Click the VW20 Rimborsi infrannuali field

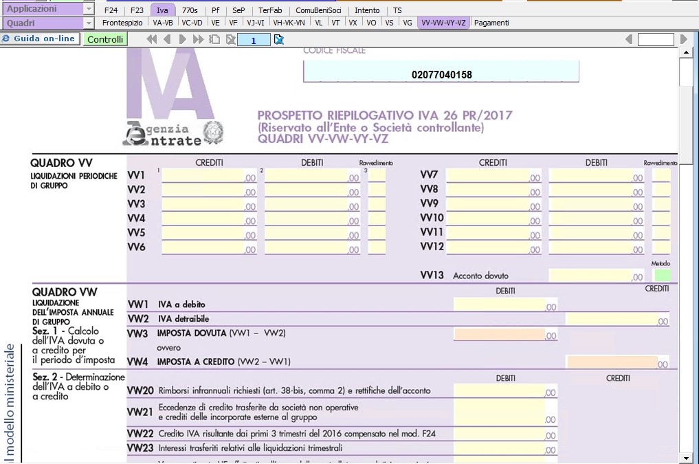click(x=506, y=390)
